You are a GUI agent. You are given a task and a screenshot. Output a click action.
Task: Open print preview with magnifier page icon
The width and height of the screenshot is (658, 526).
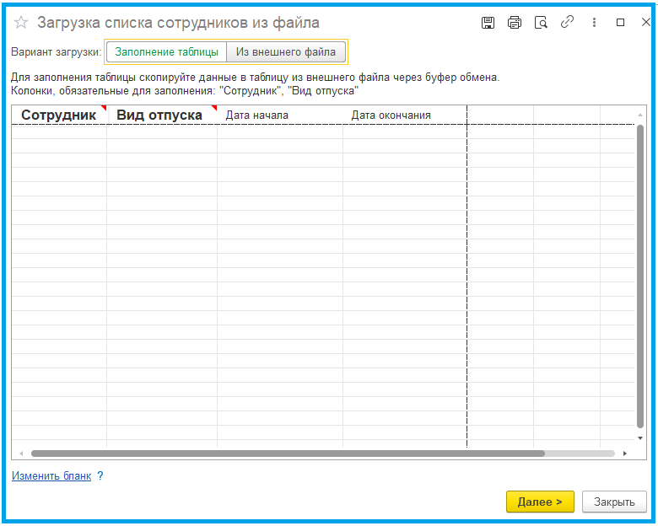coord(541,23)
